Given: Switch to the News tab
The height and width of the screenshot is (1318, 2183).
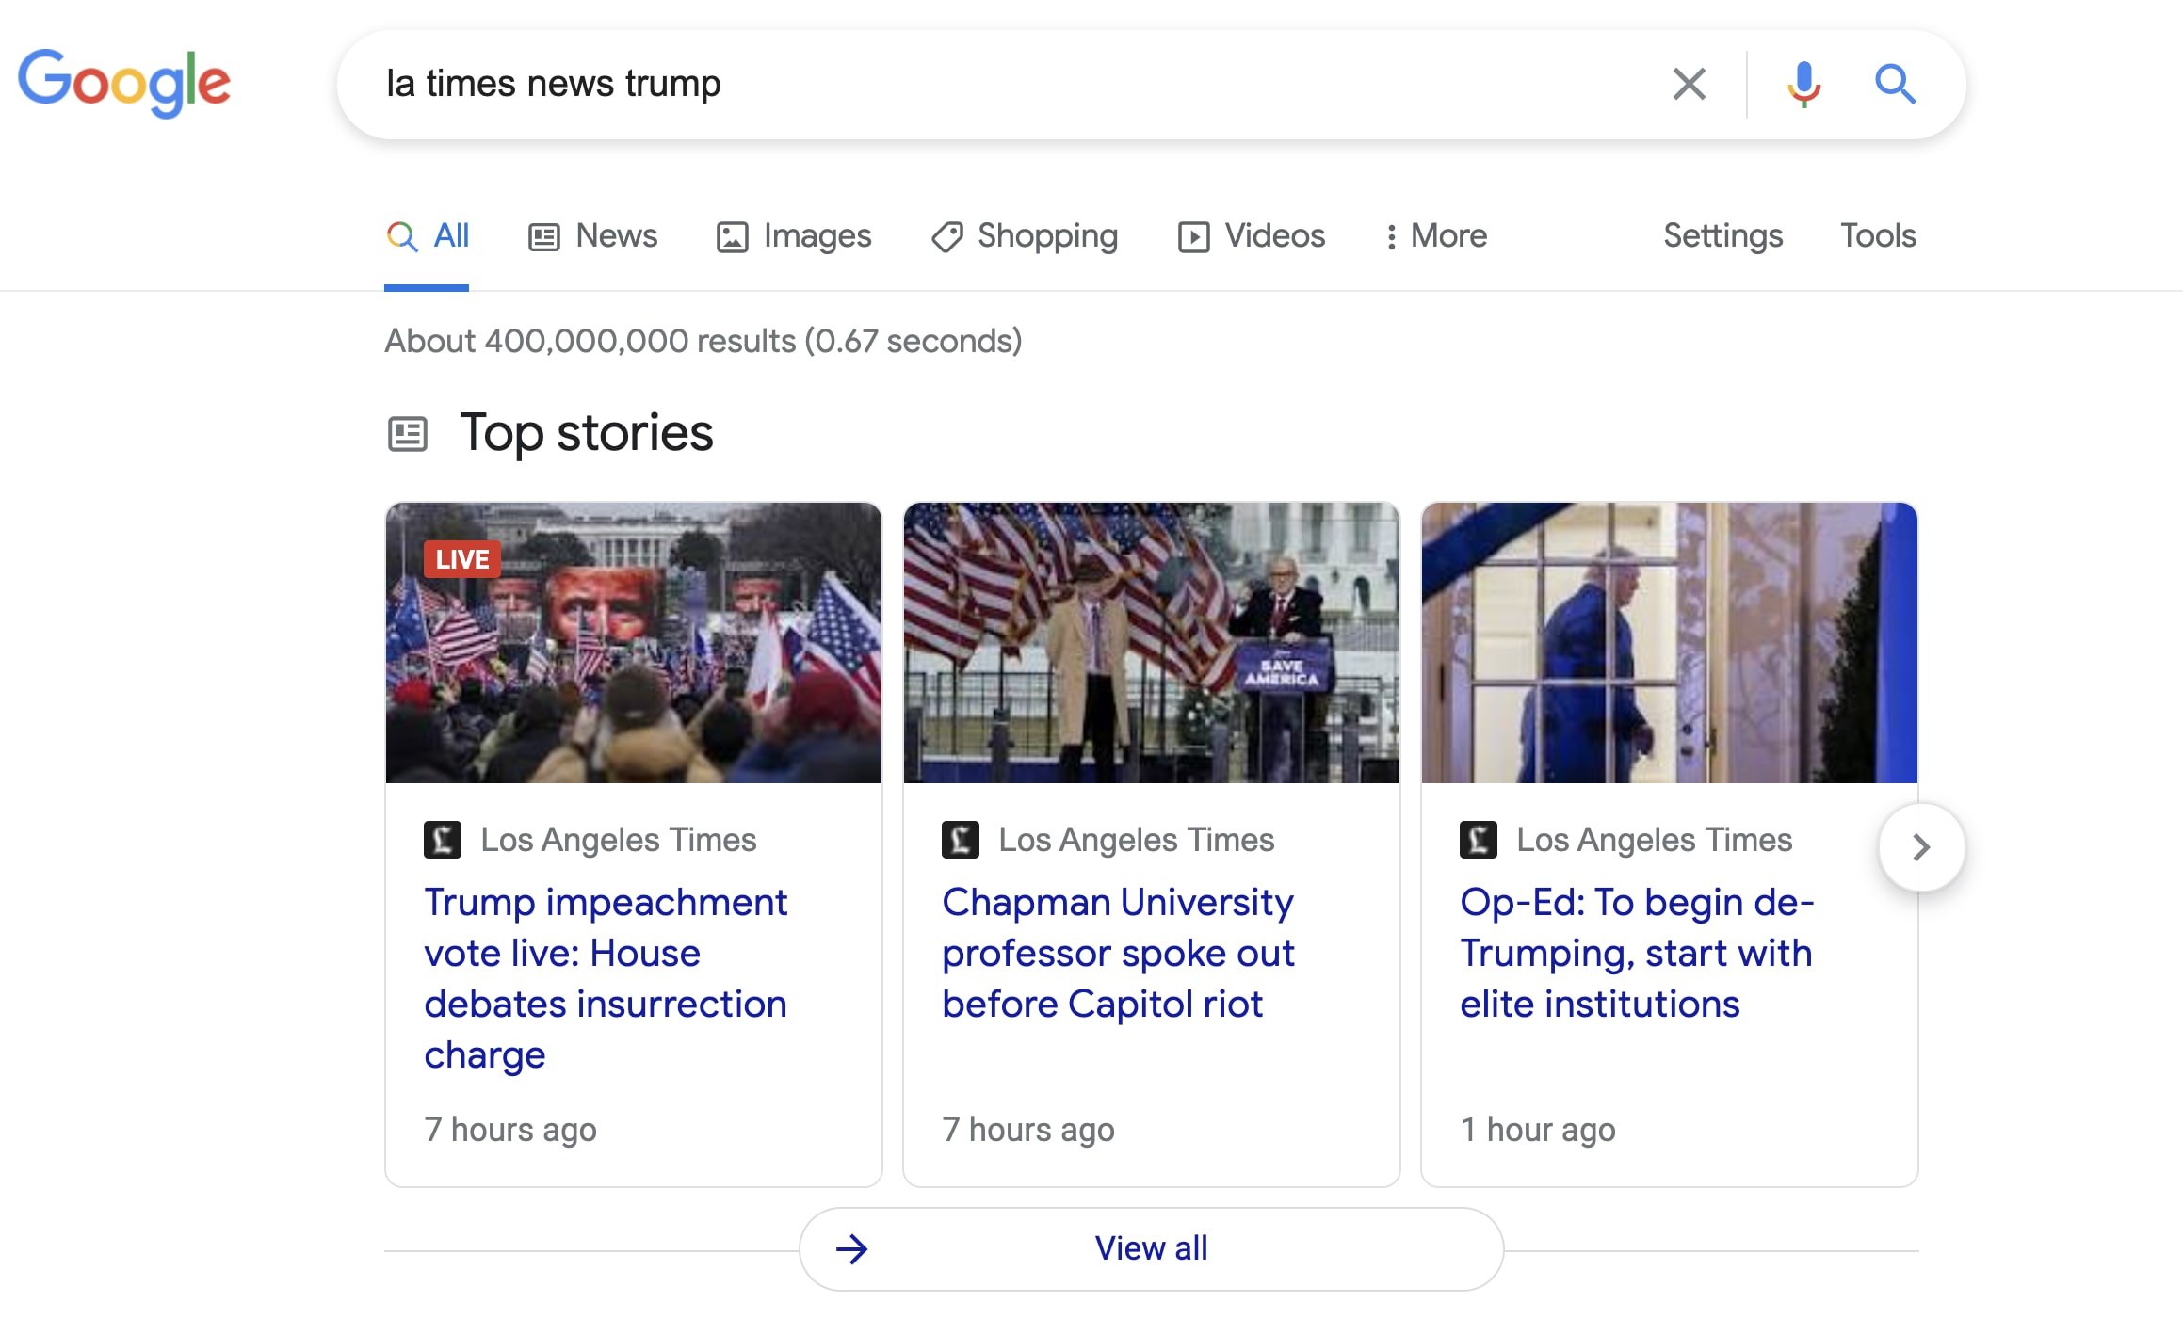Looking at the screenshot, I should pos(592,235).
